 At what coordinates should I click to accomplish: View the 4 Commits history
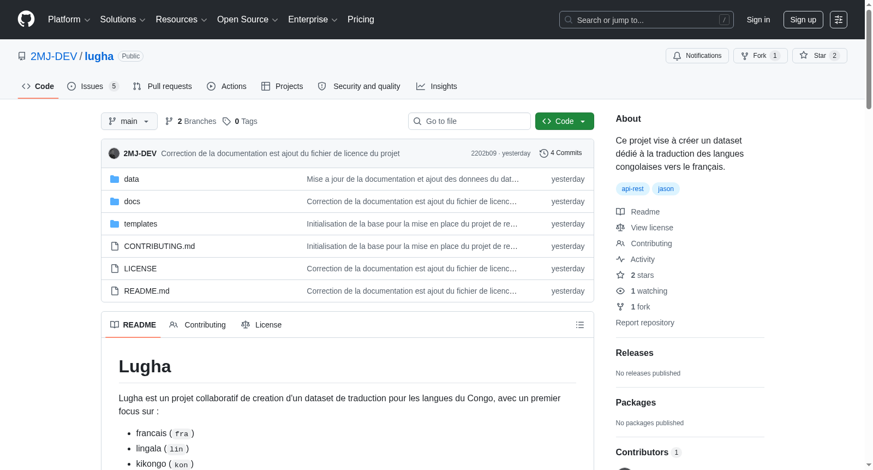[x=561, y=153]
